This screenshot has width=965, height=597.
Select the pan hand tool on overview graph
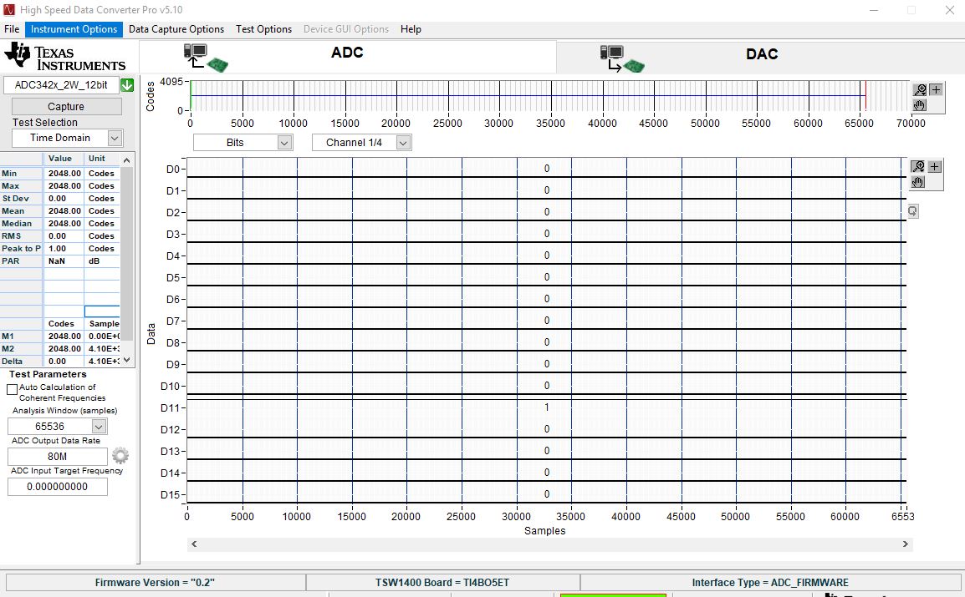(x=920, y=105)
